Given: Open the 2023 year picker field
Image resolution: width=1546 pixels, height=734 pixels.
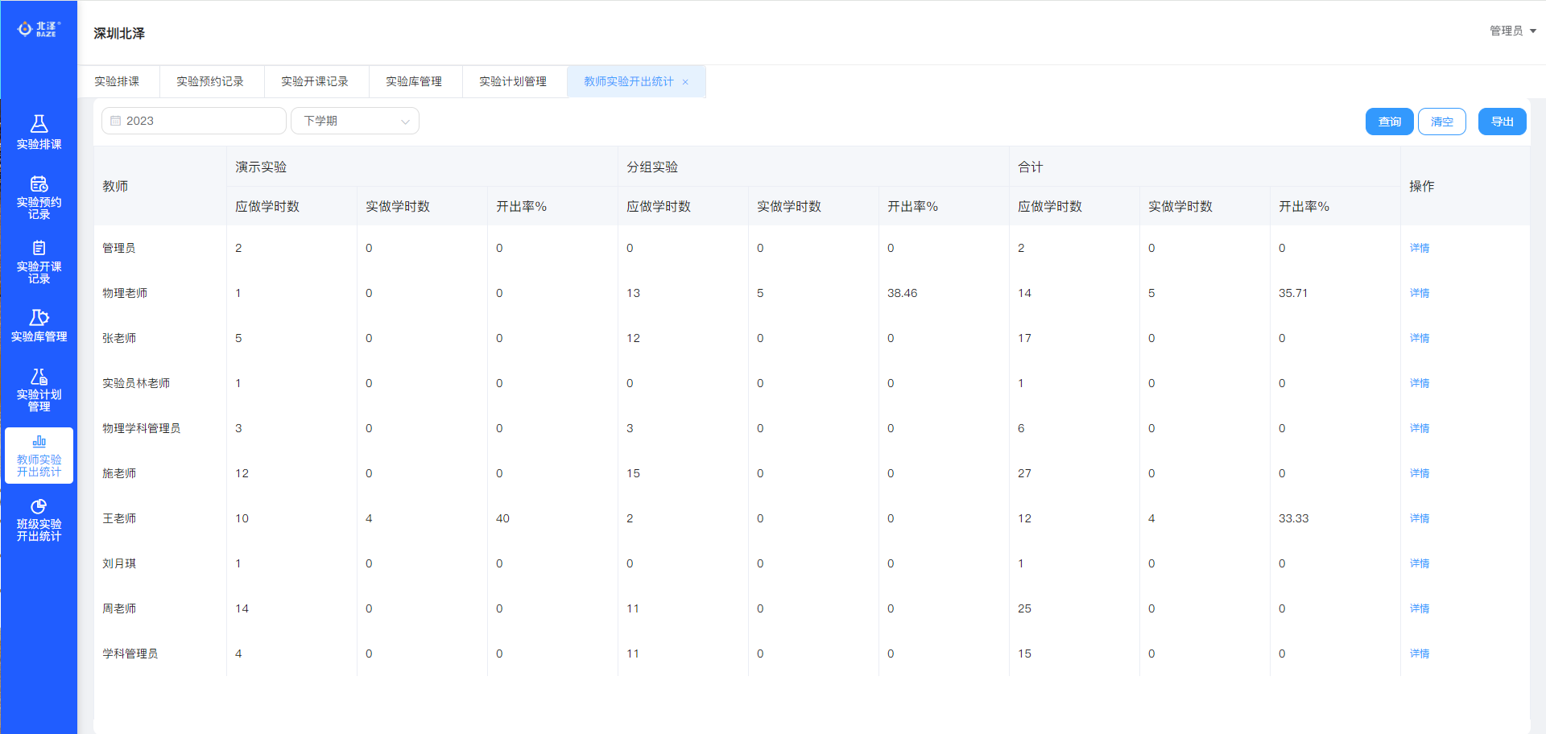Looking at the screenshot, I should tap(193, 121).
